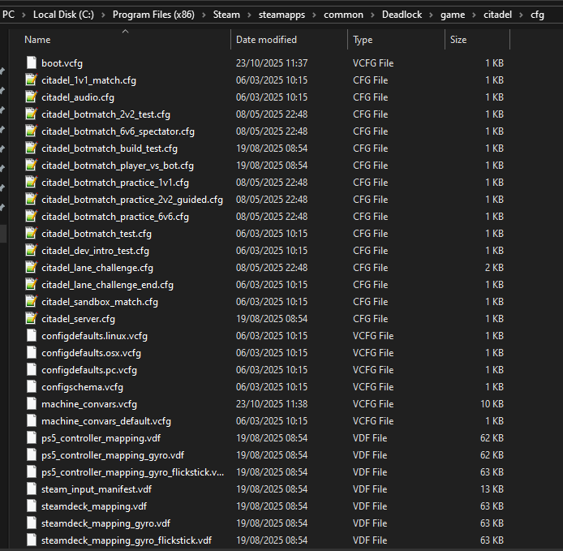Click the 10 KB size of machine_convars.vcfg
This screenshot has width=563, height=551.
pyautogui.click(x=492, y=404)
